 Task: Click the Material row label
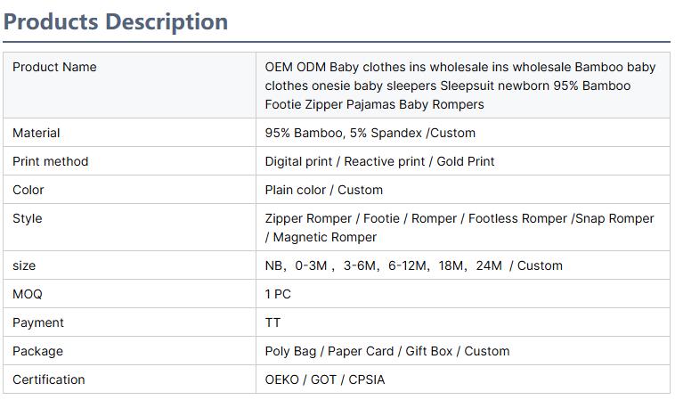[x=37, y=133]
